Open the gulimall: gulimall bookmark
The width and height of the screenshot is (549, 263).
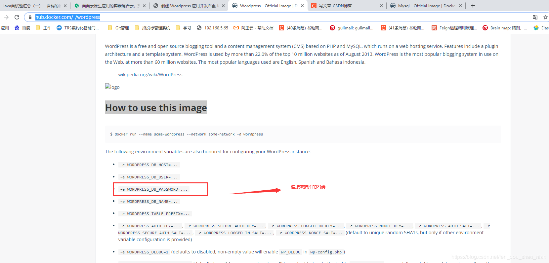click(352, 28)
